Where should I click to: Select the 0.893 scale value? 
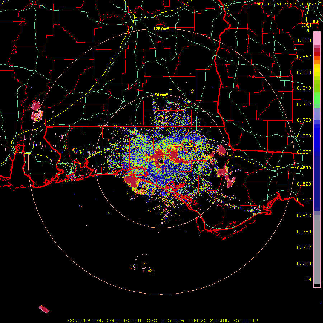pyautogui.click(x=304, y=72)
